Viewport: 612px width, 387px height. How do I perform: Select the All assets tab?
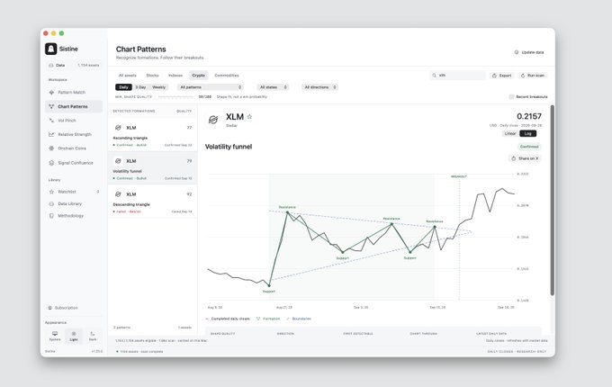pyautogui.click(x=128, y=76)
